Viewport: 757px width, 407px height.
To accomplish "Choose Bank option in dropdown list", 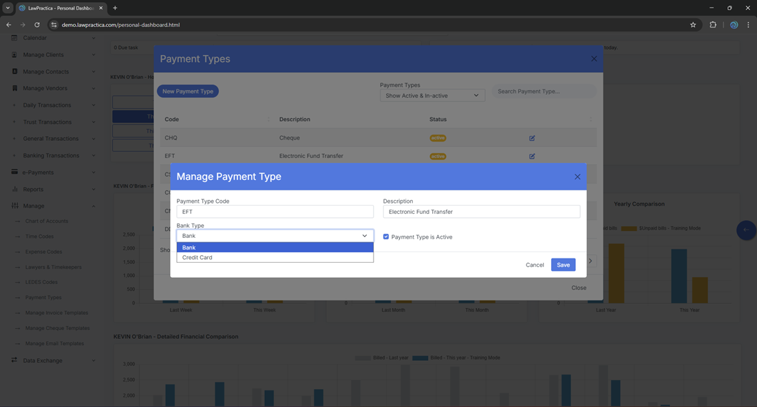I will coord(189,247).
